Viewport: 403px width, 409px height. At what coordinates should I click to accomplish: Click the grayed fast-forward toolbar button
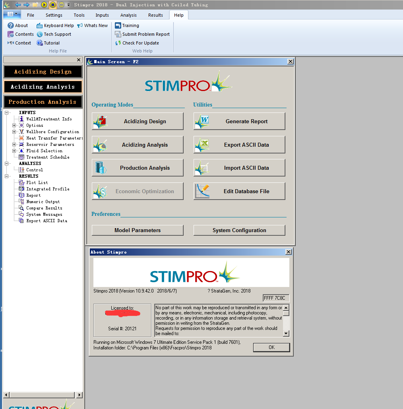pyautogui.click(x=61, y=5)
